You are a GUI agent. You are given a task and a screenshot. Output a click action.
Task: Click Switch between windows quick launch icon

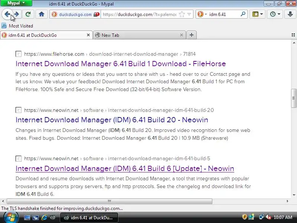(35, 217)
